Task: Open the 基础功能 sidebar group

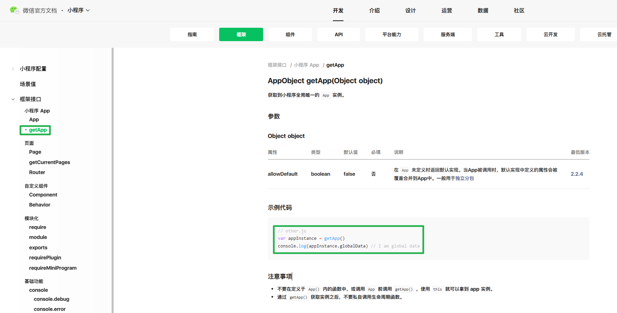Action: pos(34,281)
